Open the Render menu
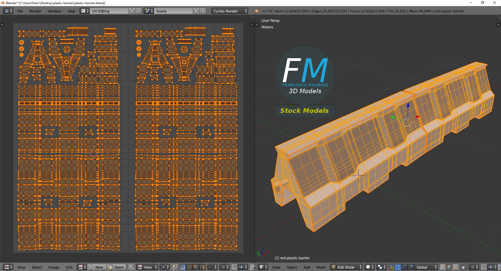Screen dimensions: 501x271 [x=35, y=11]
